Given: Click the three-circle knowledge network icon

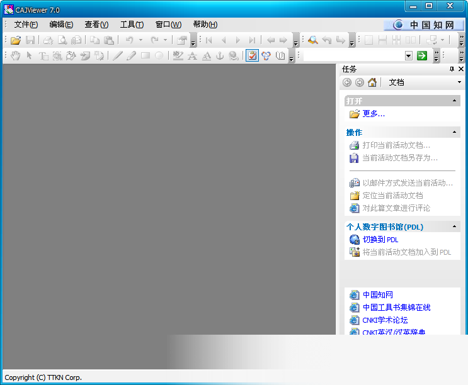Looking at the screenshot, I should tap(266, 56).
